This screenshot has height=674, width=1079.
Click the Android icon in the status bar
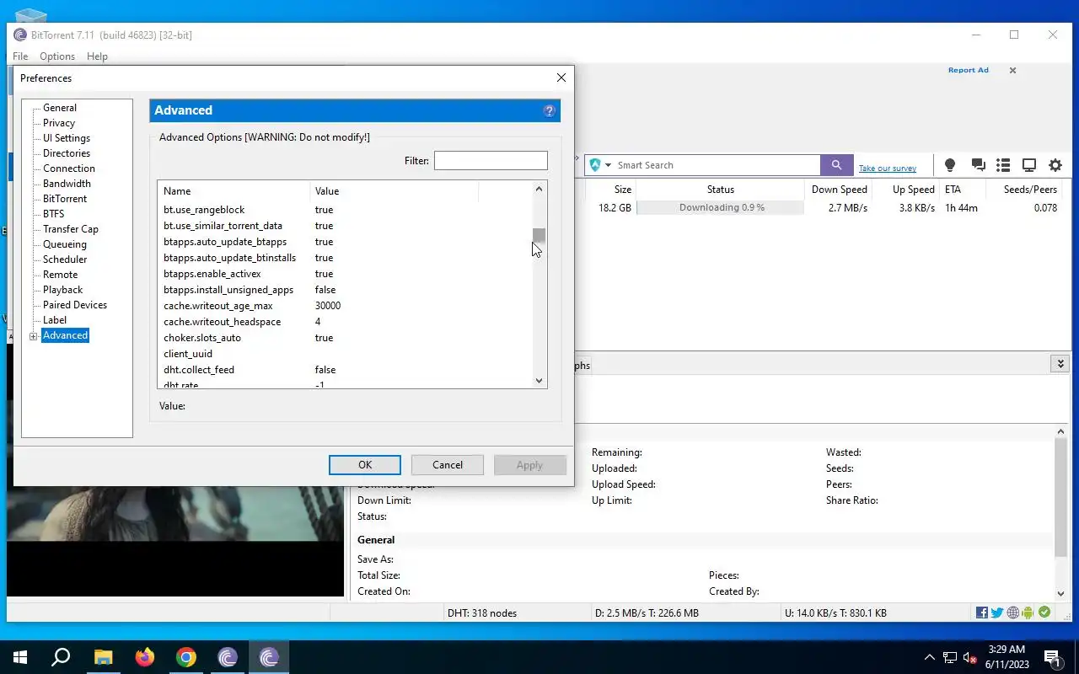[x=1028, y=612]
